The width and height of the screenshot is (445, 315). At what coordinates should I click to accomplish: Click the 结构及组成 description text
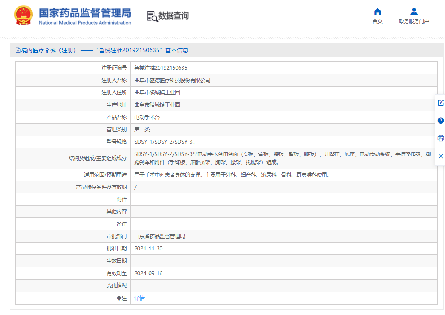pyautogui.click(x=283, y=158)
